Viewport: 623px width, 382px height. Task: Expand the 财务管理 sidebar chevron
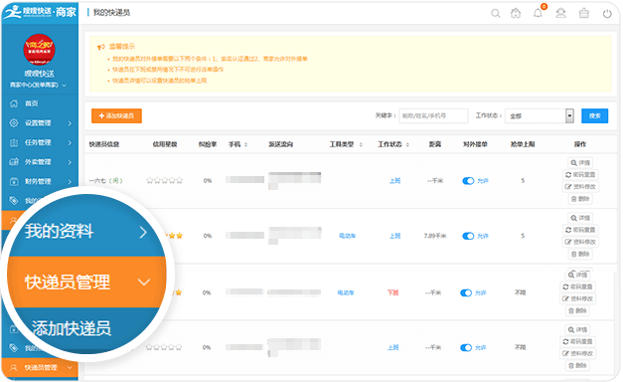pos(70,182)
